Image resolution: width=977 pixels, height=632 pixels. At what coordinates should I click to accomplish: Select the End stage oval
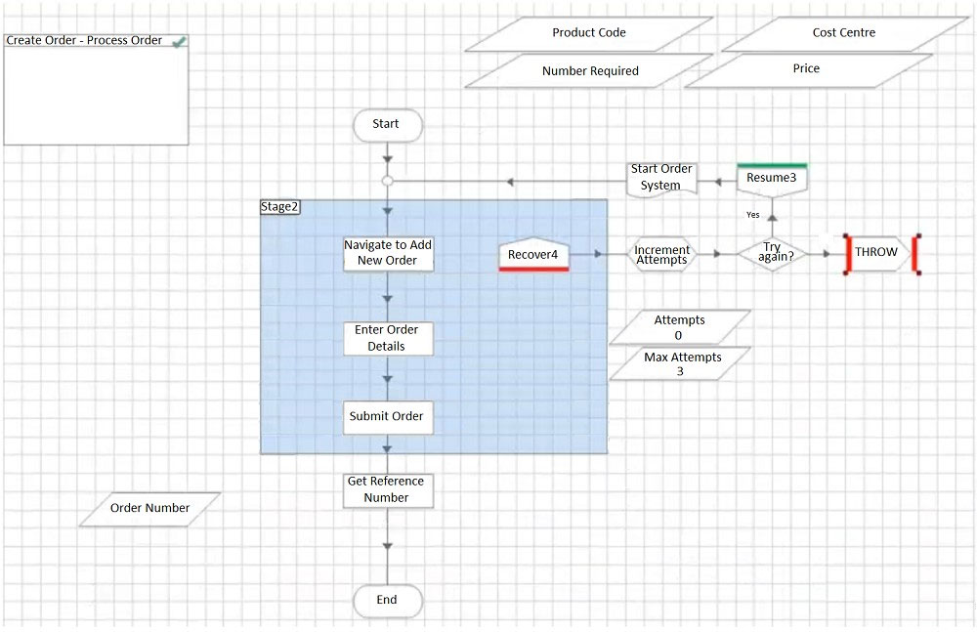point(387,600)
